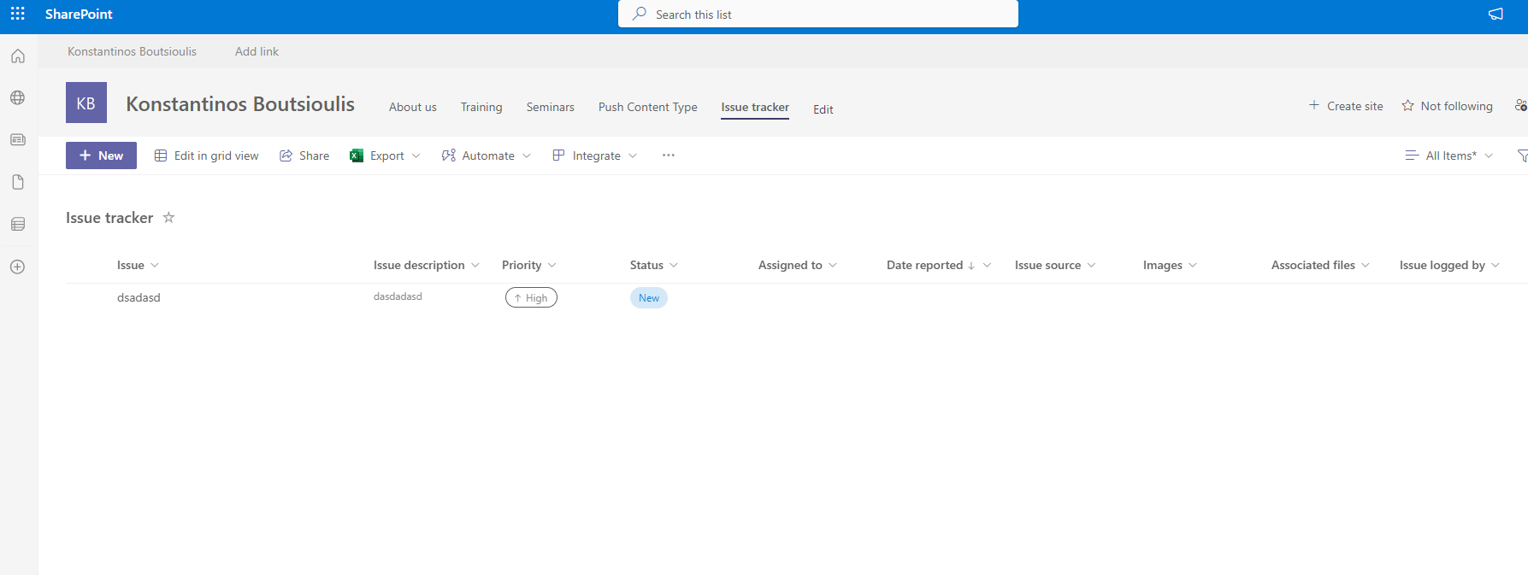Image resolution: width=1528 pixels, height=575 pixels.
Task: Open the news icon in the sidebar
Action: click(18, 139)
